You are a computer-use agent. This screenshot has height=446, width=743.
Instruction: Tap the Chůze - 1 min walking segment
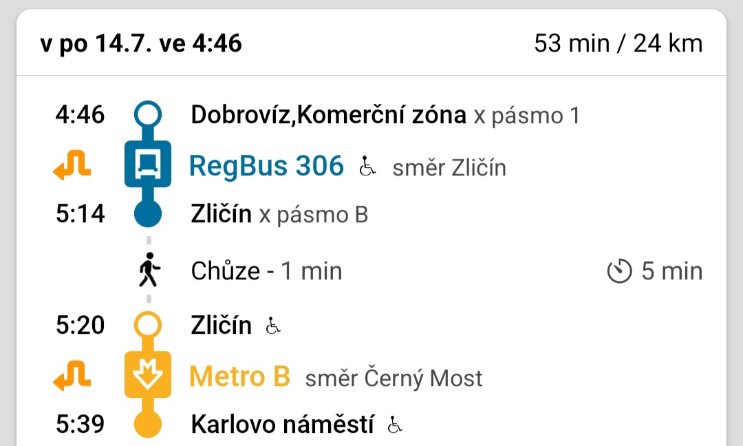pyautogui.click(x=266, y=271)
